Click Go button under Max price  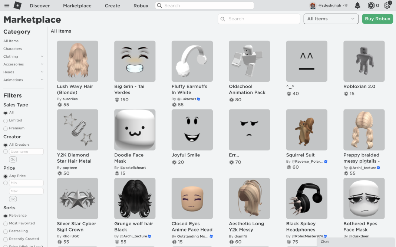(x=13, y=199)
